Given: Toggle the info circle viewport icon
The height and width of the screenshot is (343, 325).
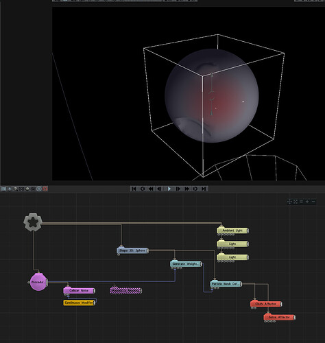Looking at the screenshot, I should coord(39,189).
